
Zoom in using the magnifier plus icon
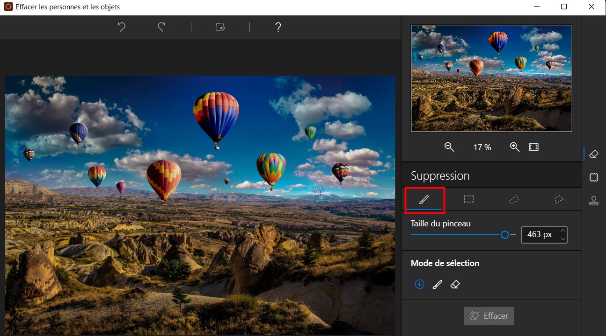[x=515, y=147]
